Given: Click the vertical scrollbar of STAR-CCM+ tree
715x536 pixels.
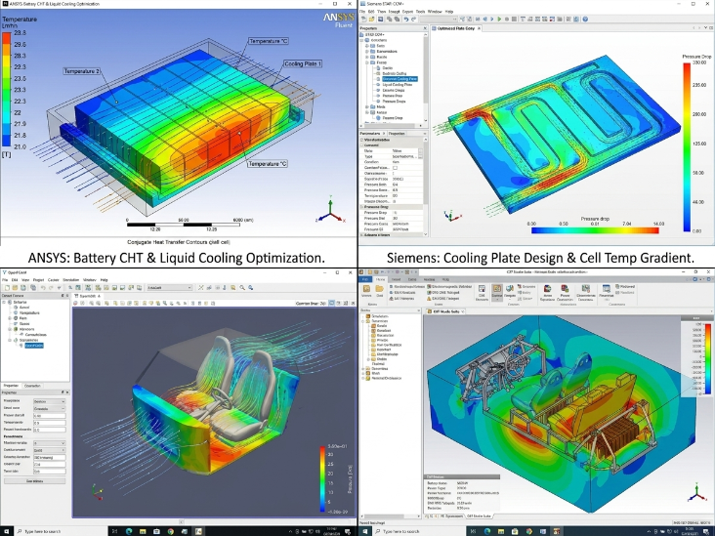Looking at the screenshot, I should pos(426,69).
